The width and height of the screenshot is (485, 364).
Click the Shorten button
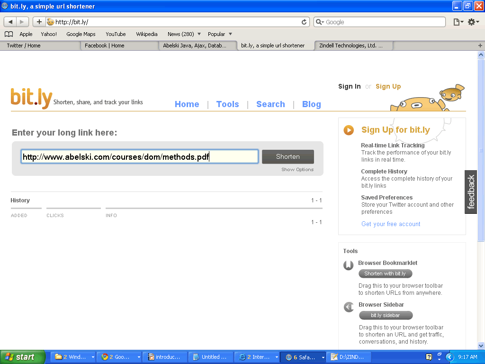click(x=288, y=156)
